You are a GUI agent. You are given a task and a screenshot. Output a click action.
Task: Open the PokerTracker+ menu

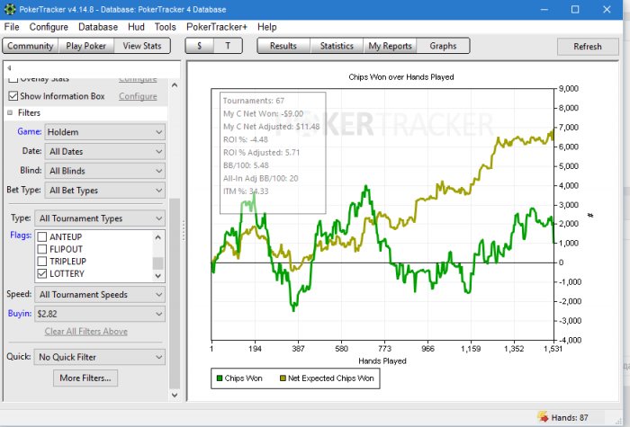[x=217, y=27]
